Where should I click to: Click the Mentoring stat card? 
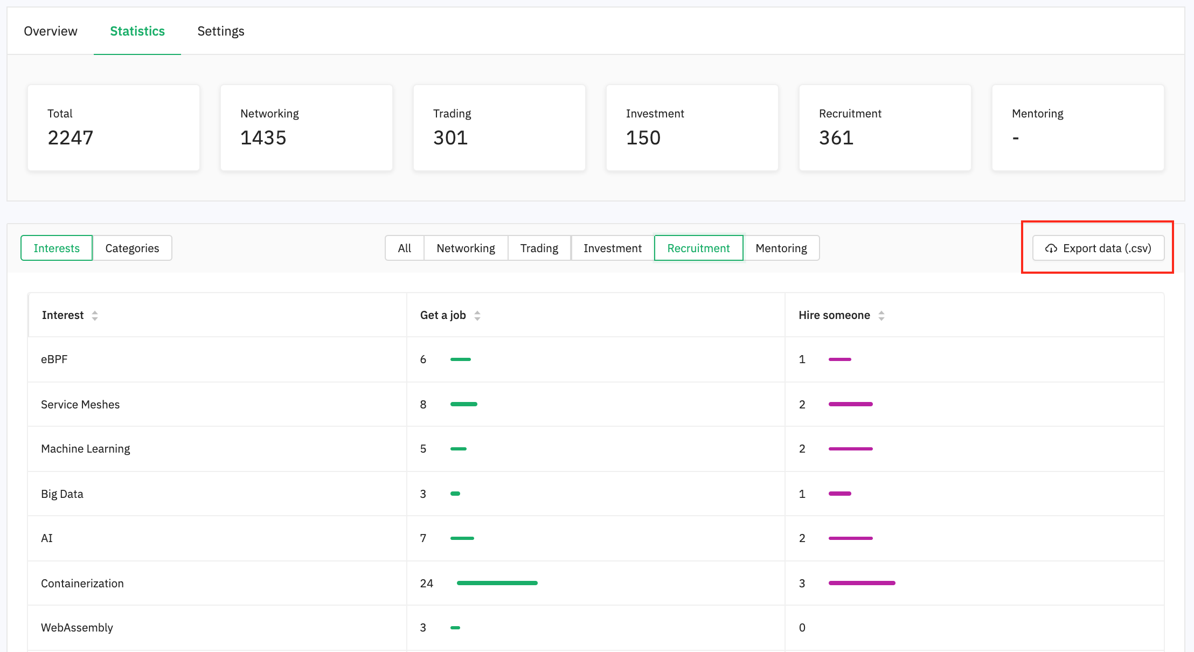1078,128
